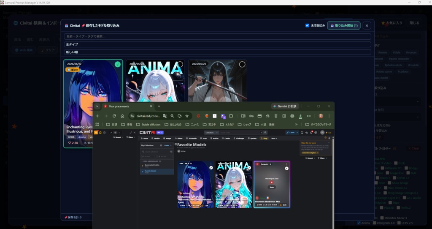Open the Collections dropdown in Civitai search
The height and width of the screenshot is (229, 432).
[211, 133]
